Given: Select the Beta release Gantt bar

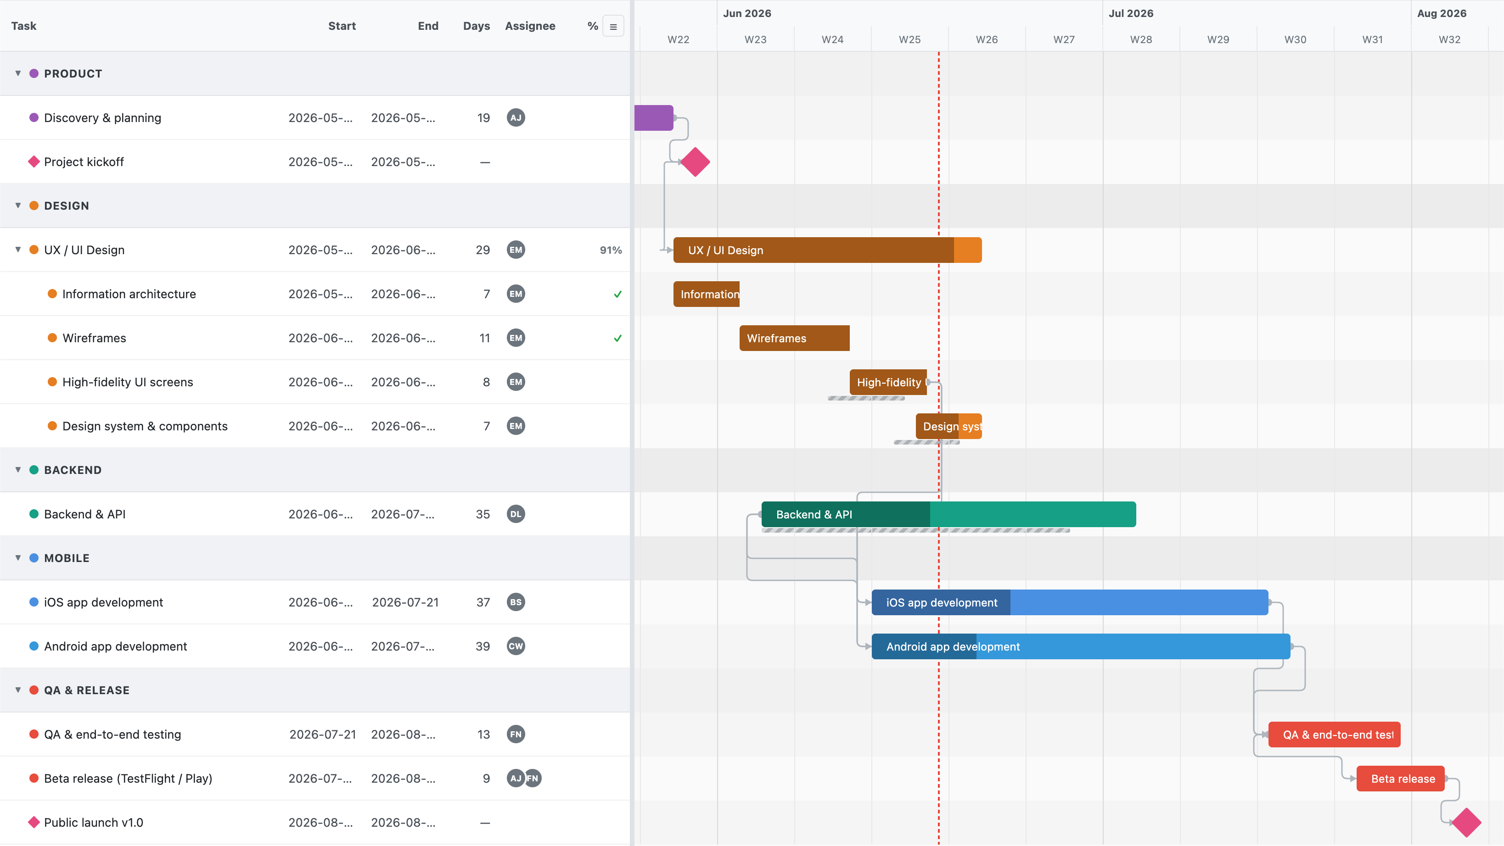Looking at the screenshot, I should tap(1400, 778).
